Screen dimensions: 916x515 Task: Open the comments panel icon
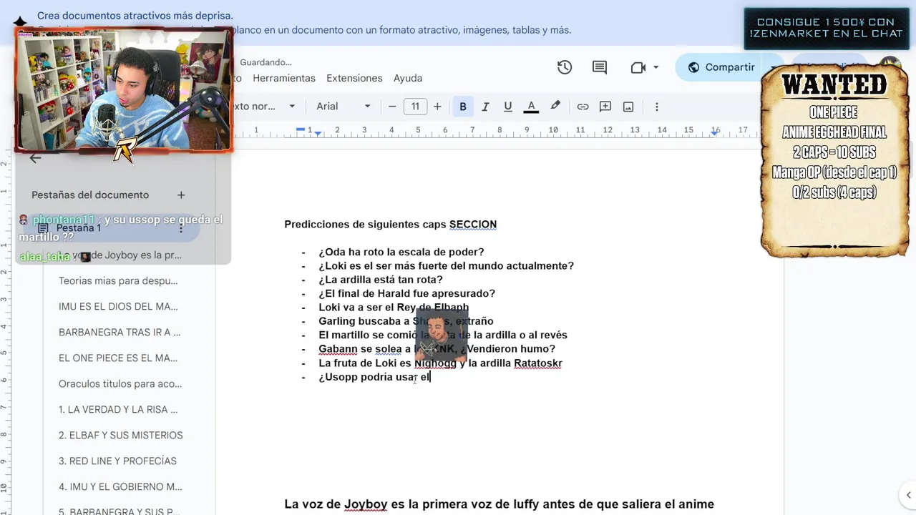pyautogui.click(x=600, y=67)
